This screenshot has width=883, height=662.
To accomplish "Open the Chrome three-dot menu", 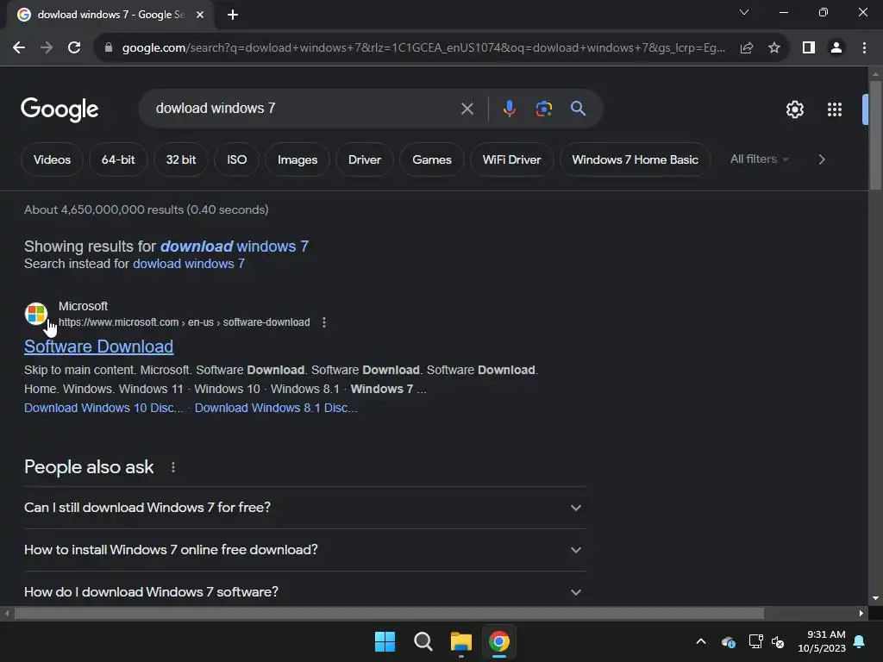I will (864, 48).
